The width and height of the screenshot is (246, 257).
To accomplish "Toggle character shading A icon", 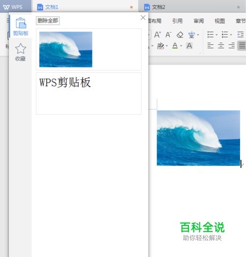I will pyautogui.click(x=189, y=46).
